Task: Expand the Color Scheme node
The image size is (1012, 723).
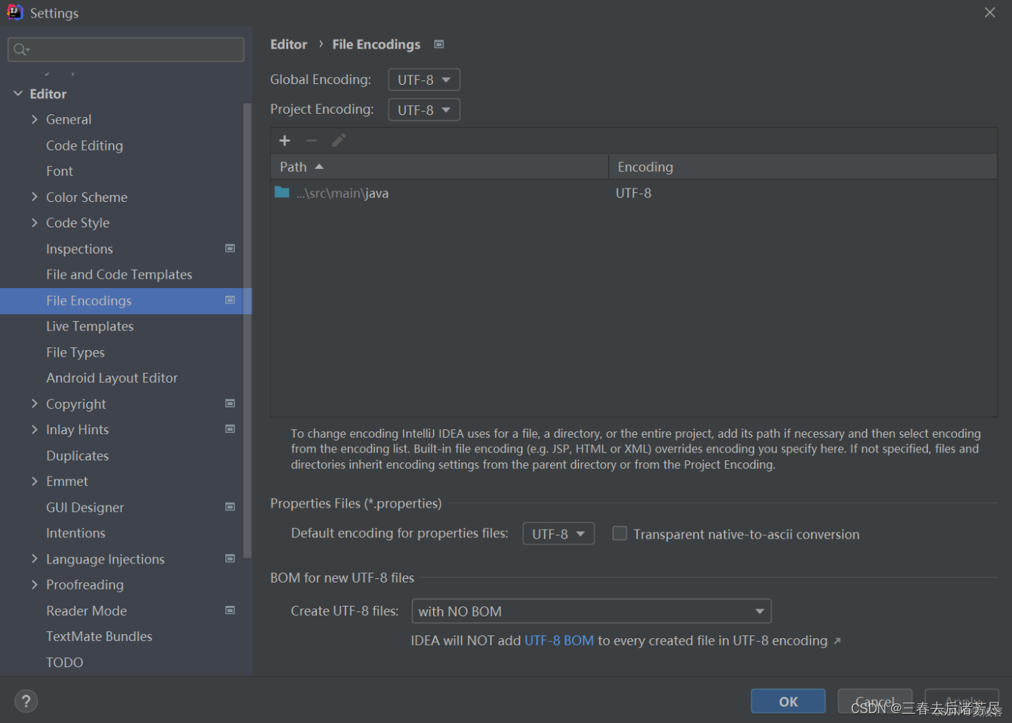Action: 35,197
